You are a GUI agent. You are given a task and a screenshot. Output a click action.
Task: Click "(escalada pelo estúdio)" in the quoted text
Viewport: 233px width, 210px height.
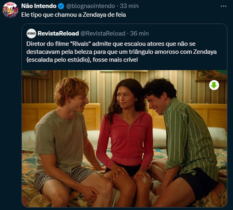tap(58, 60)
